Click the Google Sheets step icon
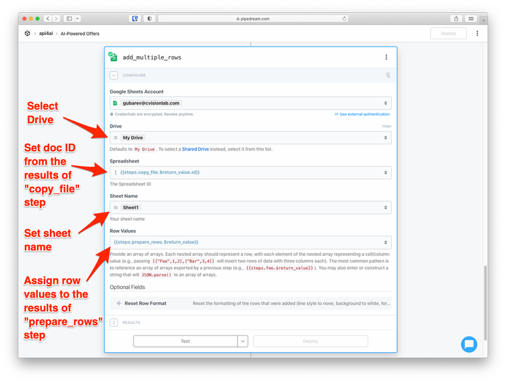 coord(113,57)
